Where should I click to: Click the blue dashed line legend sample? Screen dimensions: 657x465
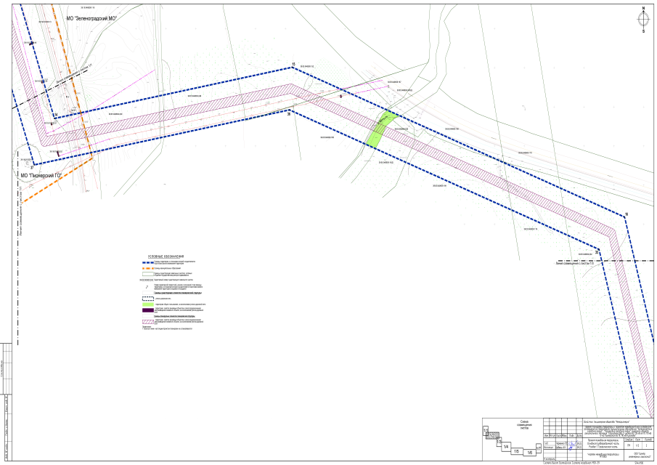pos(148,262)
